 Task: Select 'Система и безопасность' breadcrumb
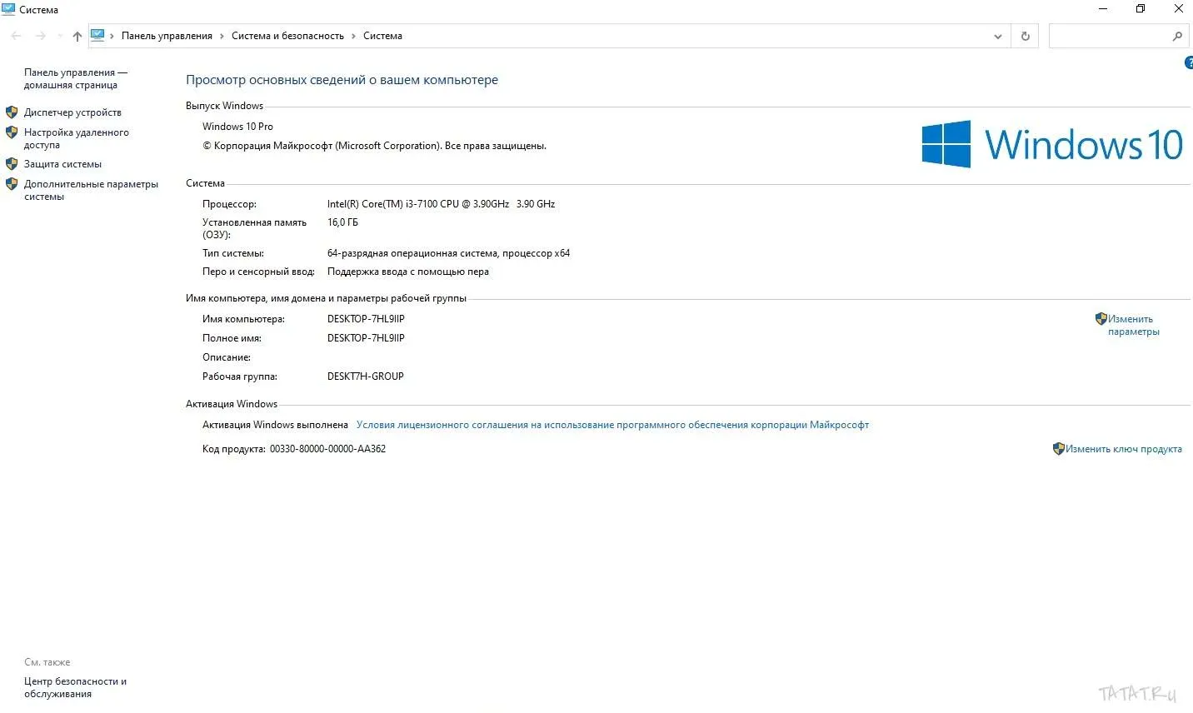(287, 36)
